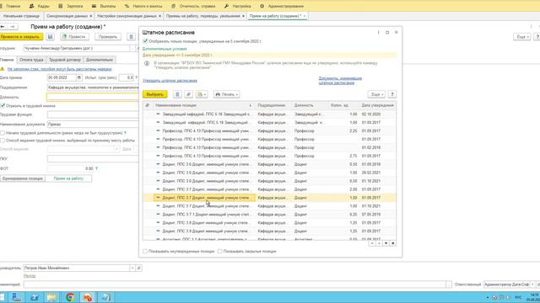Switch to the Дополнительно tab

pyautogui.click(x=100, y=60)
